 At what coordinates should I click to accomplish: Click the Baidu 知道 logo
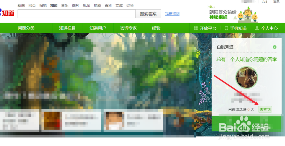(x=7, y=13)
